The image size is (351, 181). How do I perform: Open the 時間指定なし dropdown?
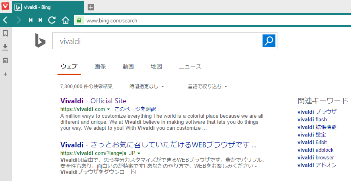click(x=147, y=86)
